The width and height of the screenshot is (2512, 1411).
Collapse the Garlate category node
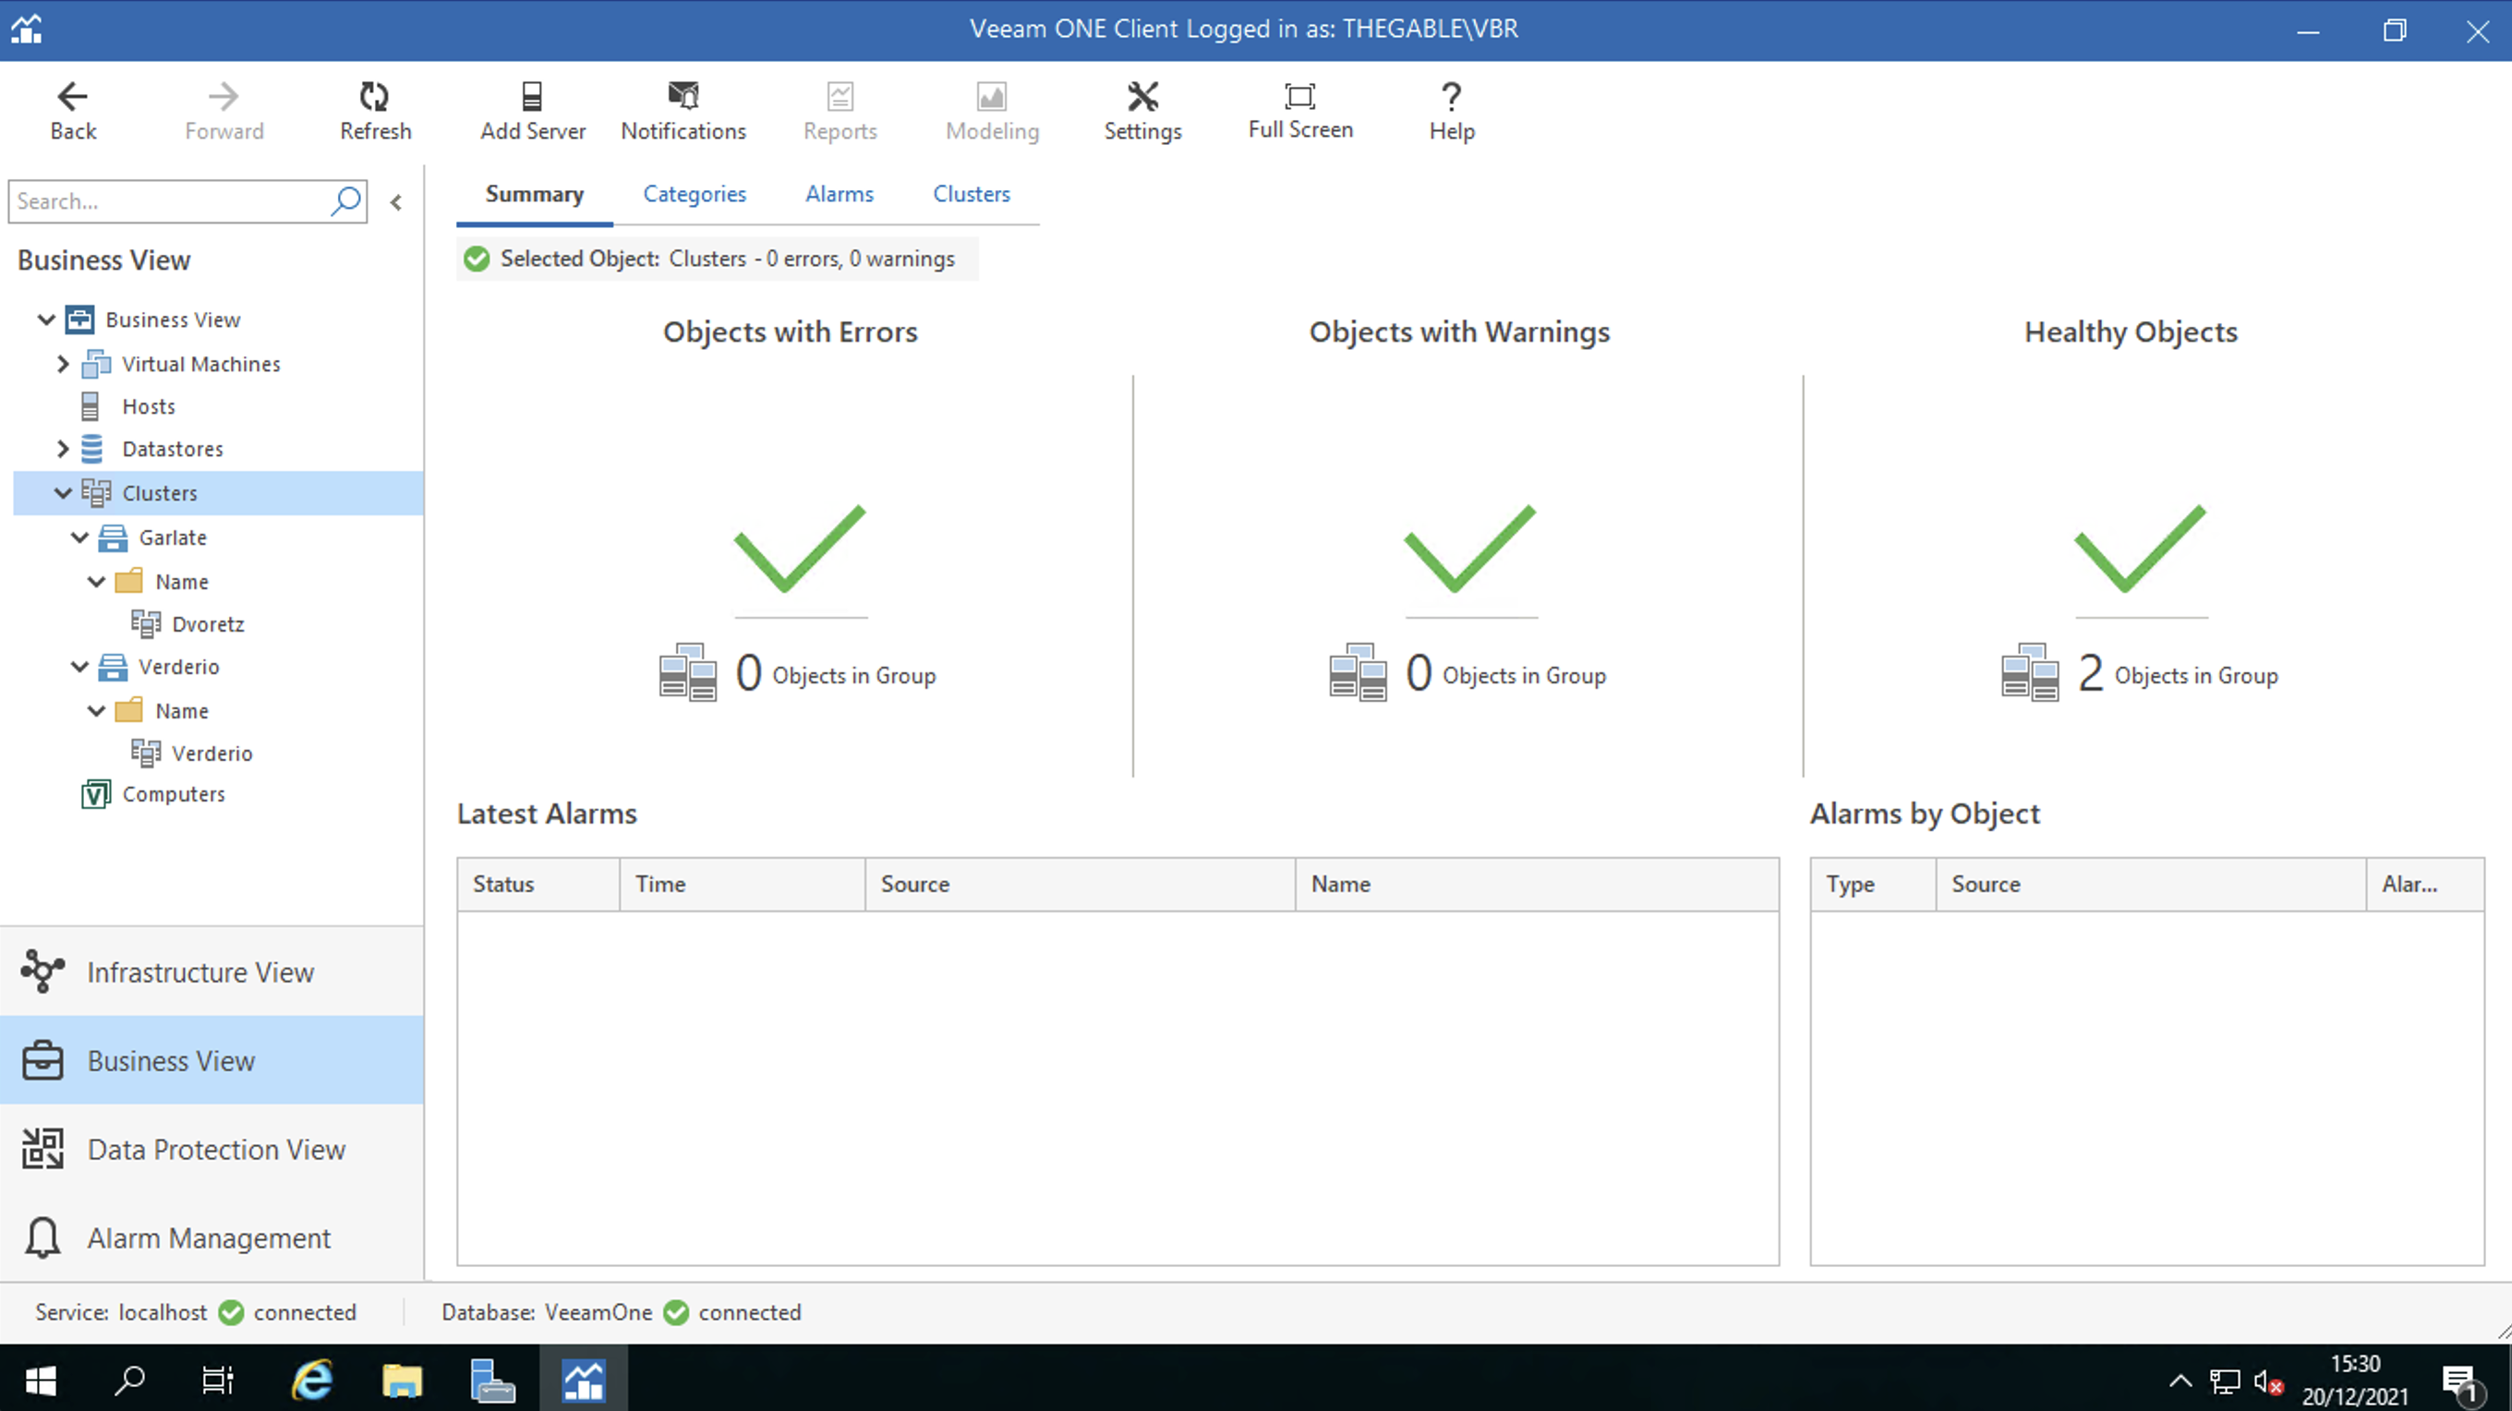coord(80,537)
